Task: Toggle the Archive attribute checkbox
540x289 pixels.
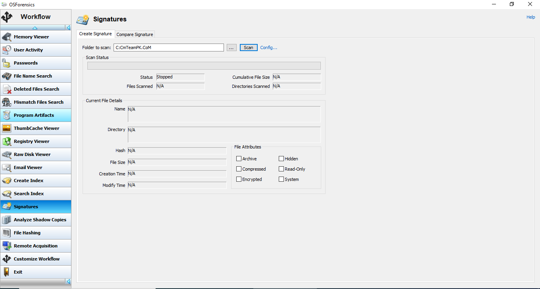Action: click(x=239, y=159)
